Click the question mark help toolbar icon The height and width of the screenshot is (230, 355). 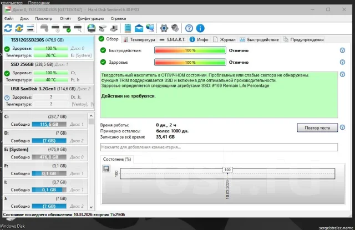189,28
